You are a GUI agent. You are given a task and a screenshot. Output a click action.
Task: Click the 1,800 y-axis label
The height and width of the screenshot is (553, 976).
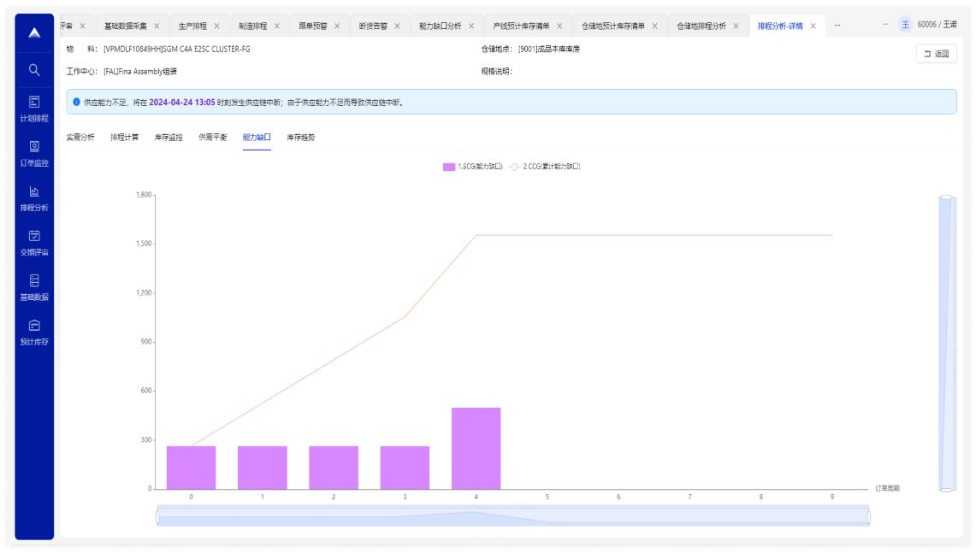144,195
